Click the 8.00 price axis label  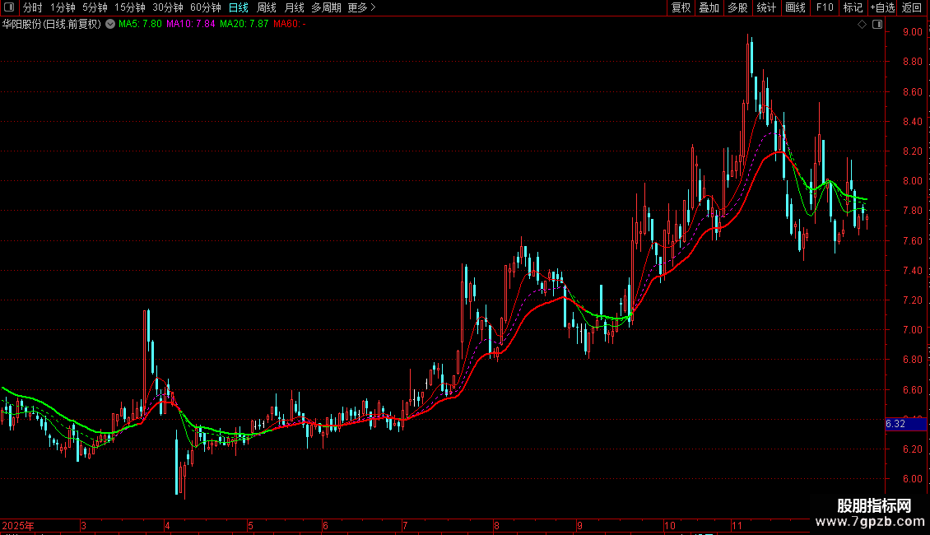pyautogui.click(x=912, y=181)
